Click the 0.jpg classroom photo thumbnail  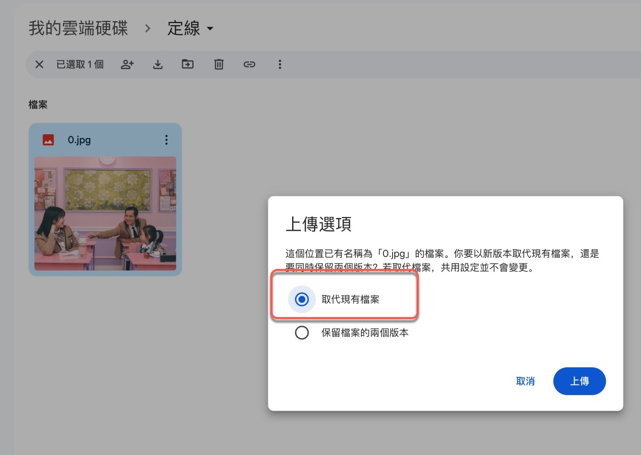point(105,213)
